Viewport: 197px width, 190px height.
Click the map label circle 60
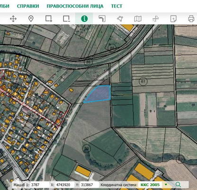87,149
